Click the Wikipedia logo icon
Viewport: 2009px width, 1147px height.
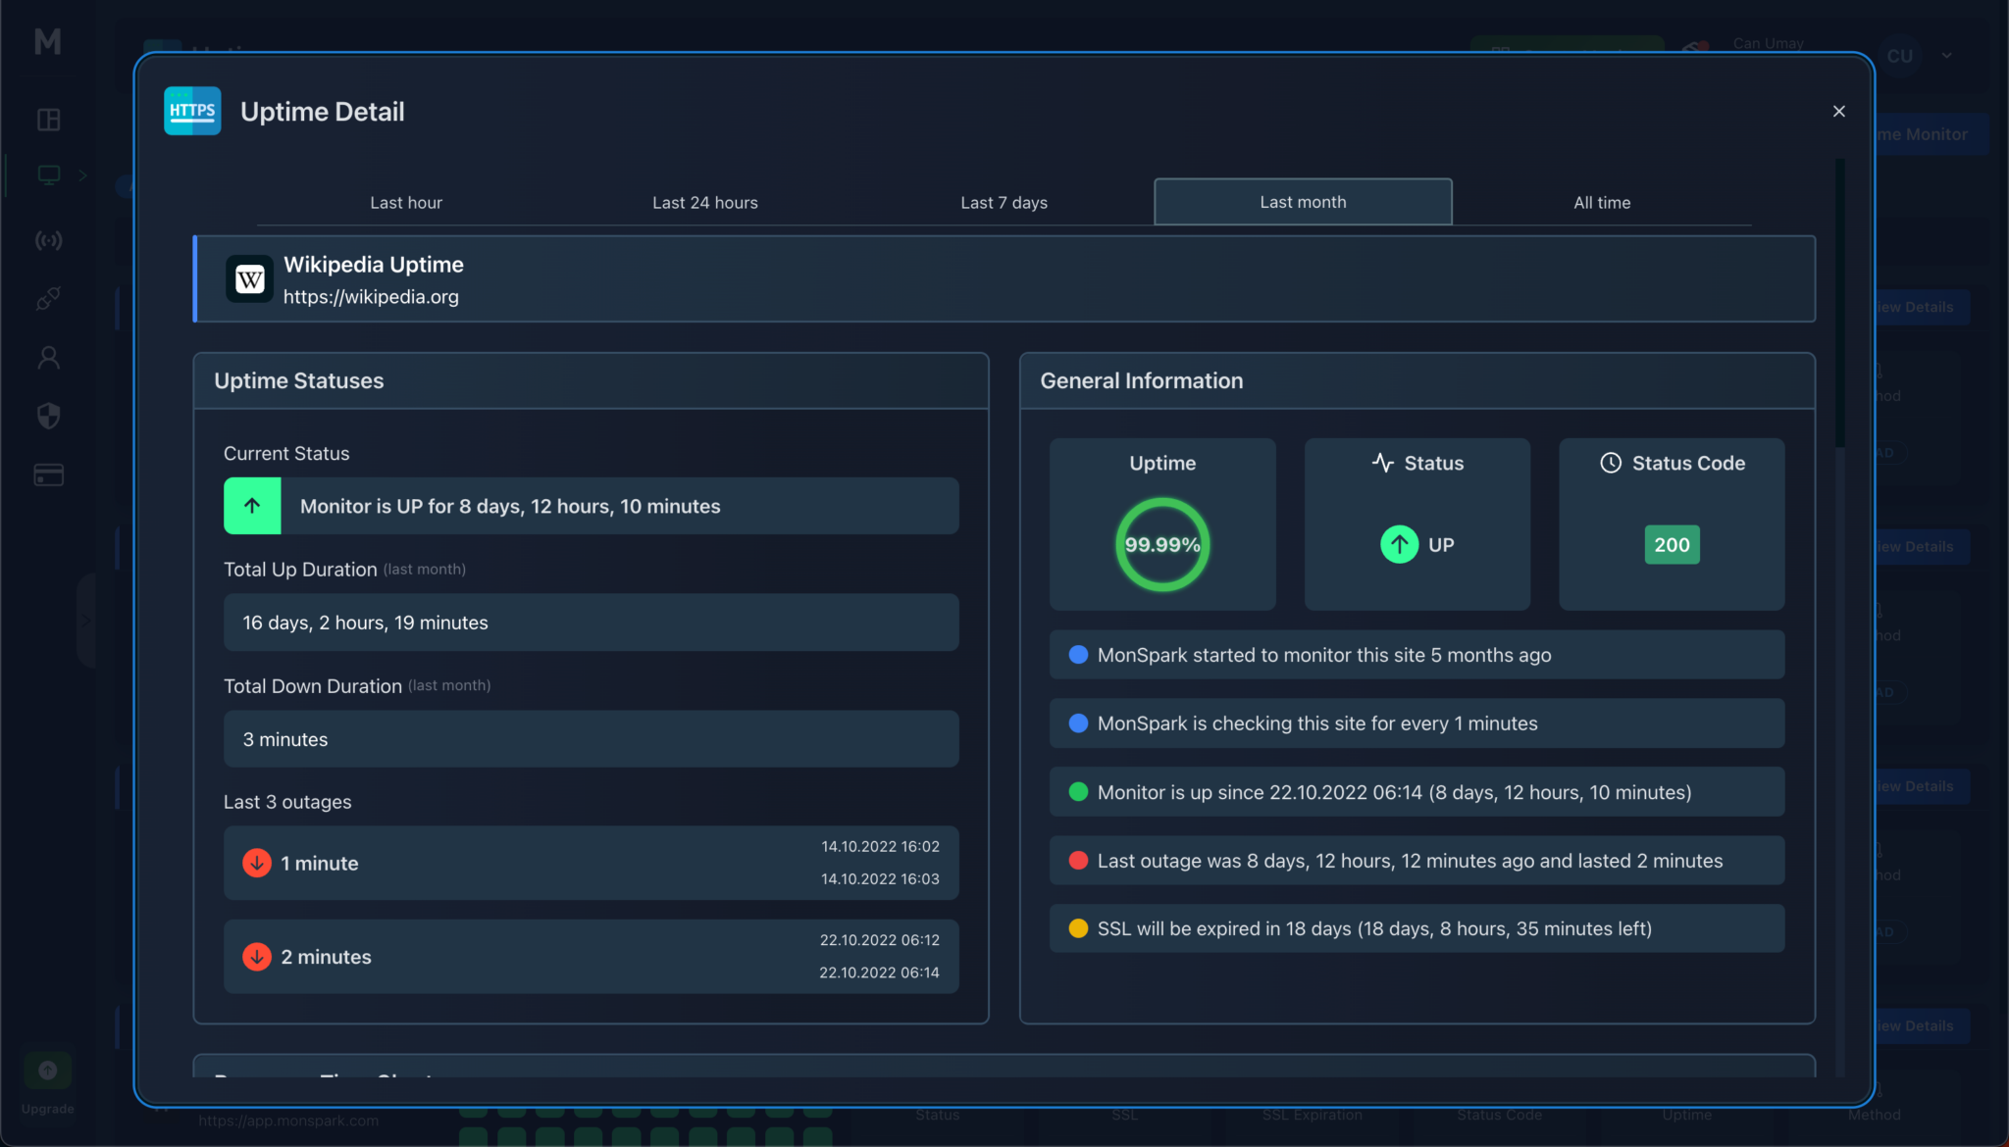point(250,279)
